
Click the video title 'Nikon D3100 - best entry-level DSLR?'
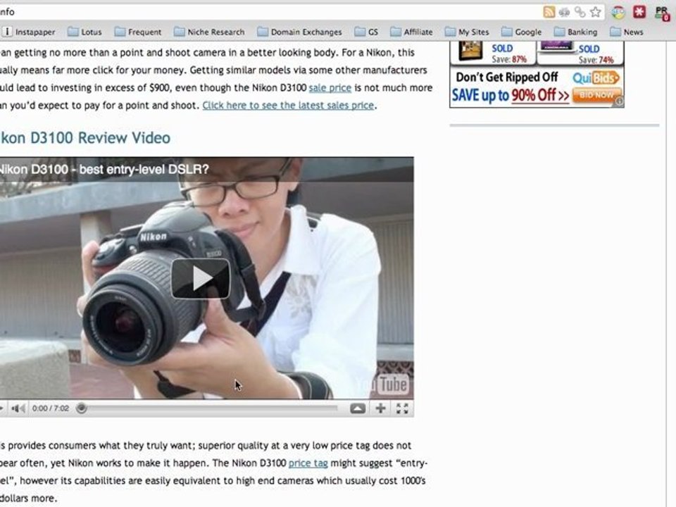tap(104, 170)
